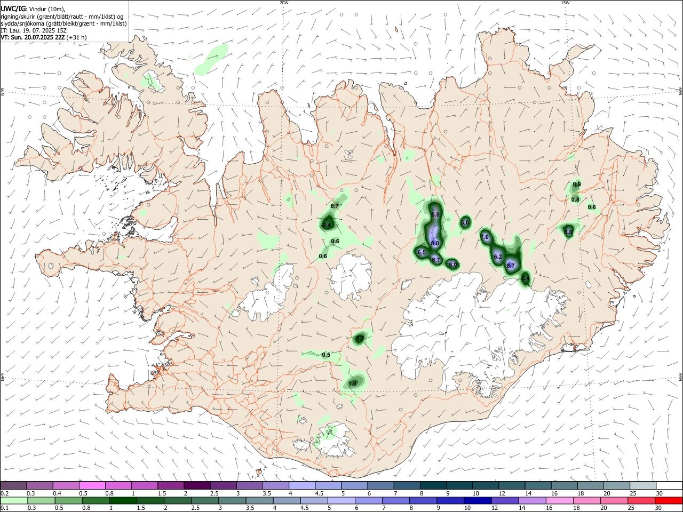Image resolution: width=683 pixels, height=512 pixels.
Task: Click the 0.1 label under the bottom legend
Action: coord(4,508)
